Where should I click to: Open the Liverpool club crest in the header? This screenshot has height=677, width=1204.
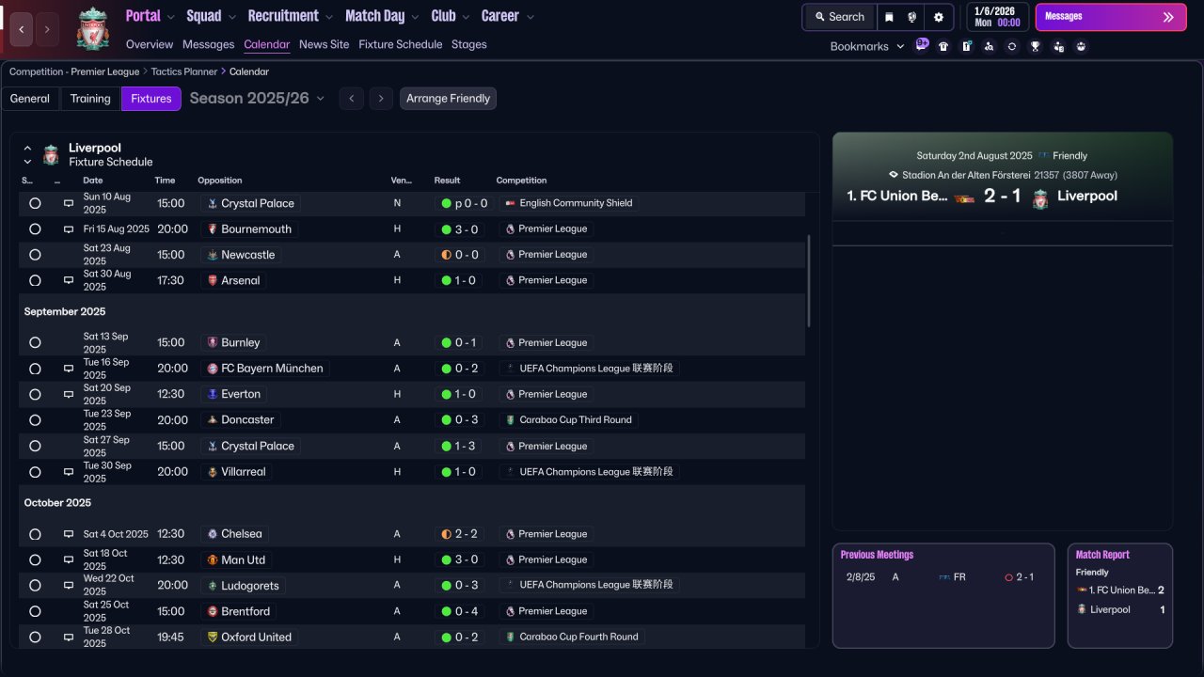pos(93,29)
